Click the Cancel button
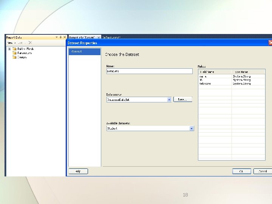This screenshot has width=272, height=204. pyautogui.click(x=263, y=172)
